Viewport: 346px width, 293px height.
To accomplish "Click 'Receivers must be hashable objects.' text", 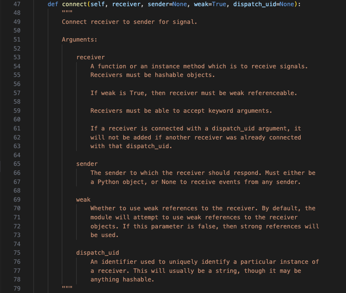I will point(153,75).
